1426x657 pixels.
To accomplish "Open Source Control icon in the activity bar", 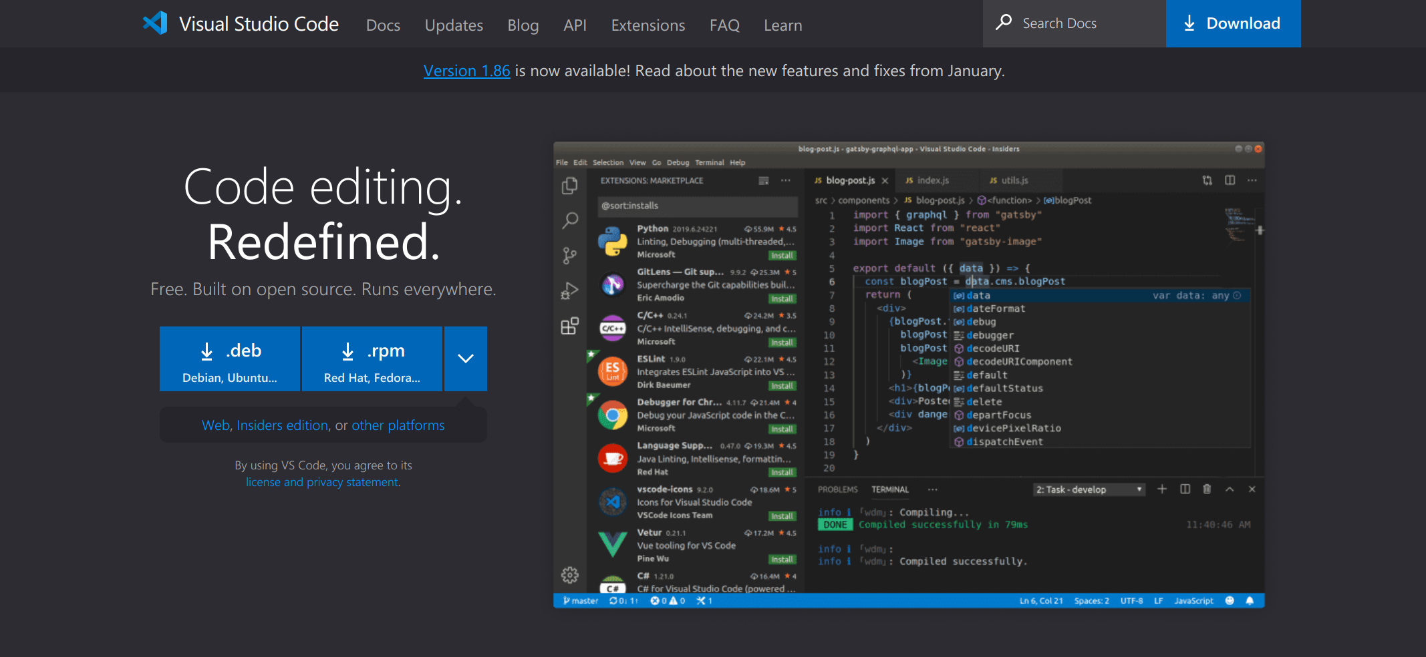I will click(x=570, y=256).
